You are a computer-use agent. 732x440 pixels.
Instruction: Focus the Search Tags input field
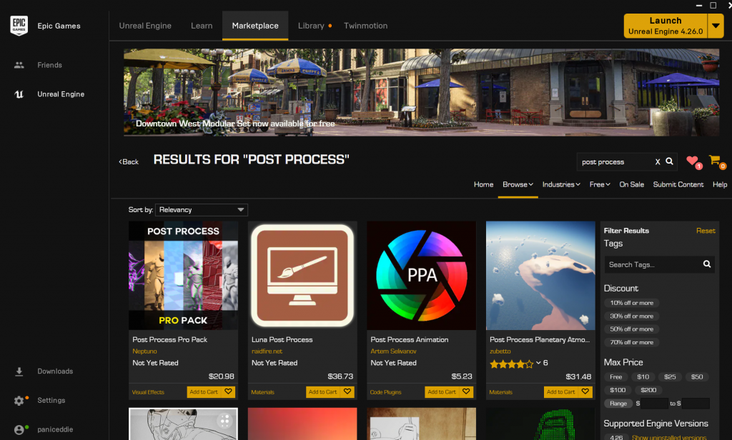[653, 264]
